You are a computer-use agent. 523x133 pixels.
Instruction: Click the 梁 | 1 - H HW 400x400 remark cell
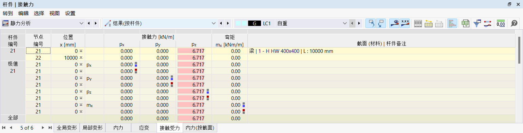coord(381,51)
